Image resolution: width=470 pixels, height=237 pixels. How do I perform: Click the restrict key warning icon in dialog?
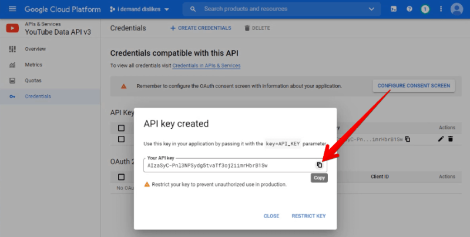(x=147, y=185)
